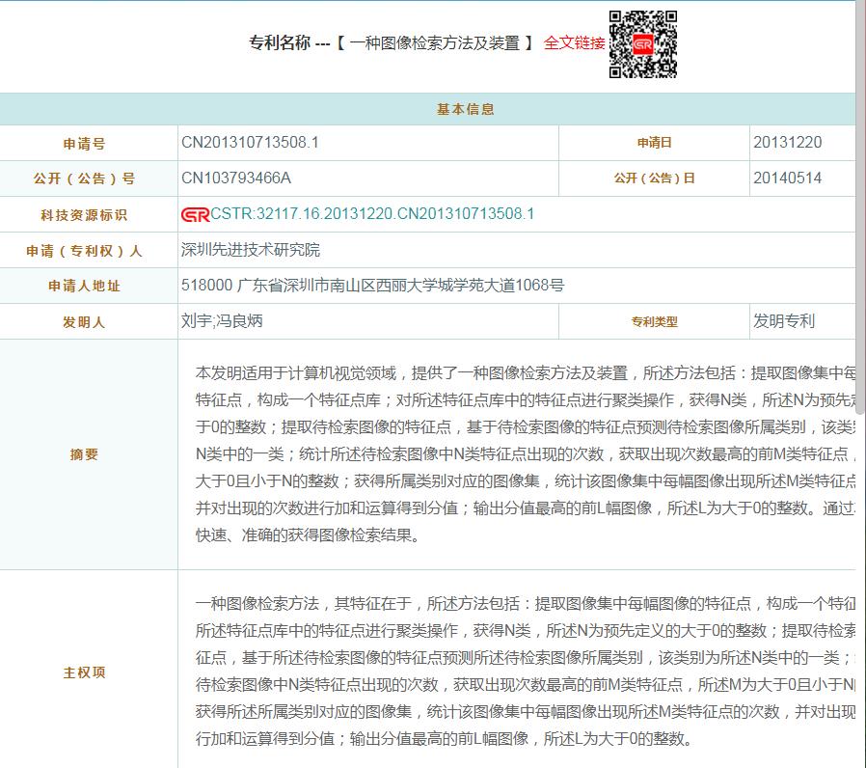
Task: Click the 申请号 field label
Action: pos(84,144)
